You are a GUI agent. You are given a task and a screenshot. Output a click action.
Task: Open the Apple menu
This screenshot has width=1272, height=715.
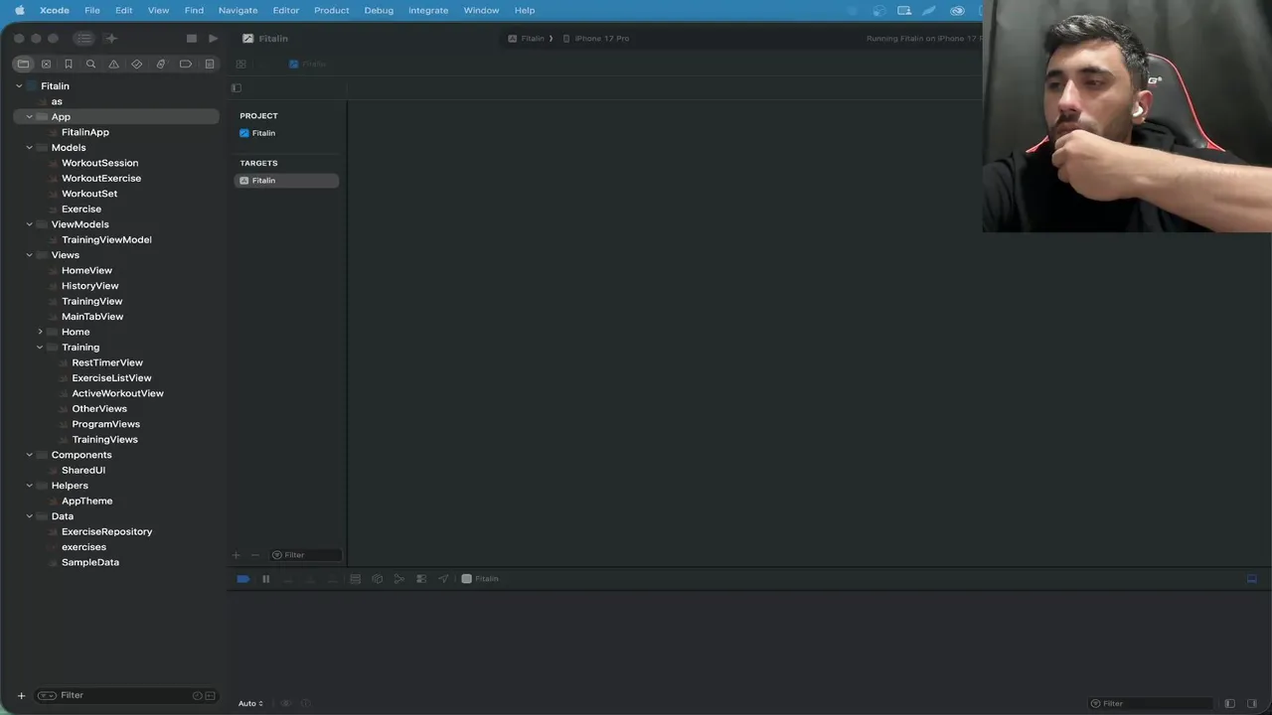click(19, 10)
